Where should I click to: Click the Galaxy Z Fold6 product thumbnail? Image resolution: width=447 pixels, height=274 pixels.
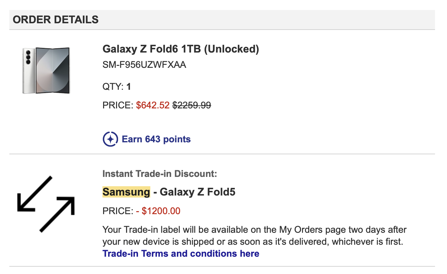tap(46, 70)
